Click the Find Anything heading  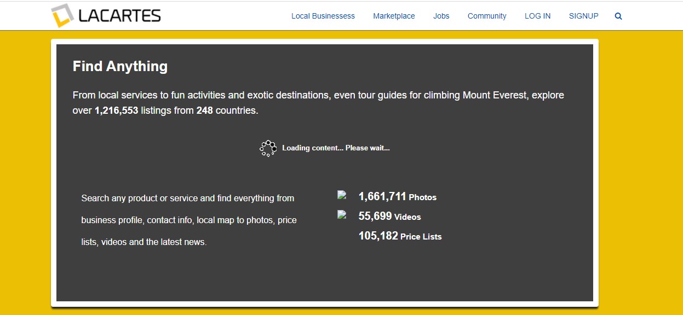pos(120,67)
